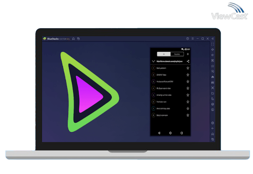Click the volume down icon in side toolbar
The image size is (253, 174).
tap(213, 55)
